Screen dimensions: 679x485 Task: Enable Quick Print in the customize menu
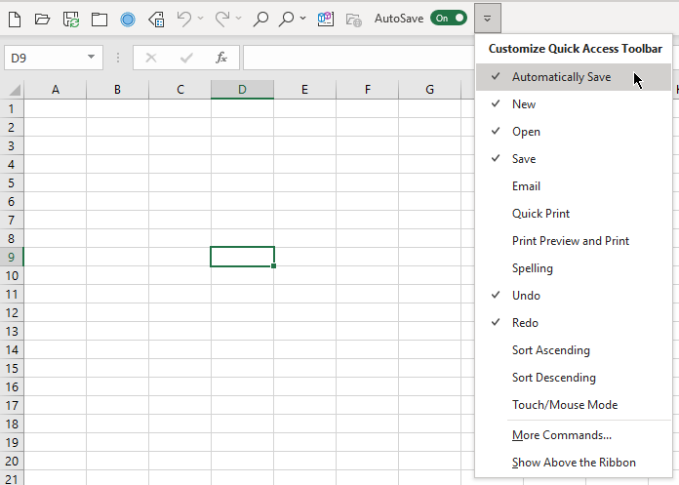(x=574, y=214)
